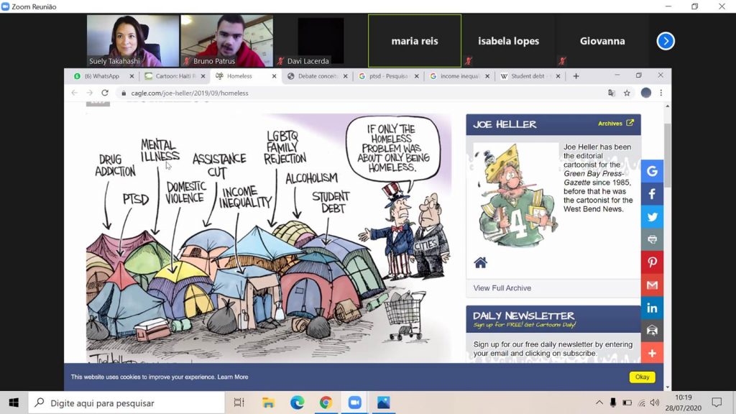Select the maria reis participant tile
The height and width of the screenshot is (414, 736).
click(415, 41)
